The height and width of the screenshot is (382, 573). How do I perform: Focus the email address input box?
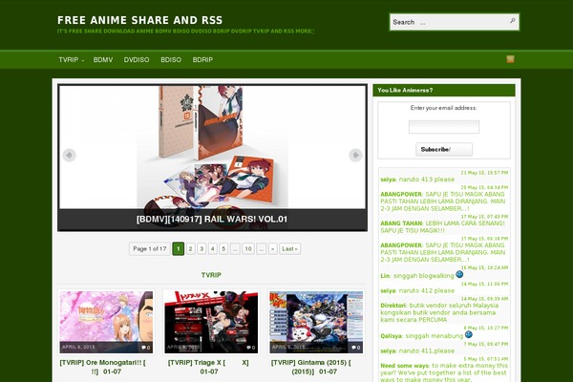pyautogui.click(x=444, y=127)
